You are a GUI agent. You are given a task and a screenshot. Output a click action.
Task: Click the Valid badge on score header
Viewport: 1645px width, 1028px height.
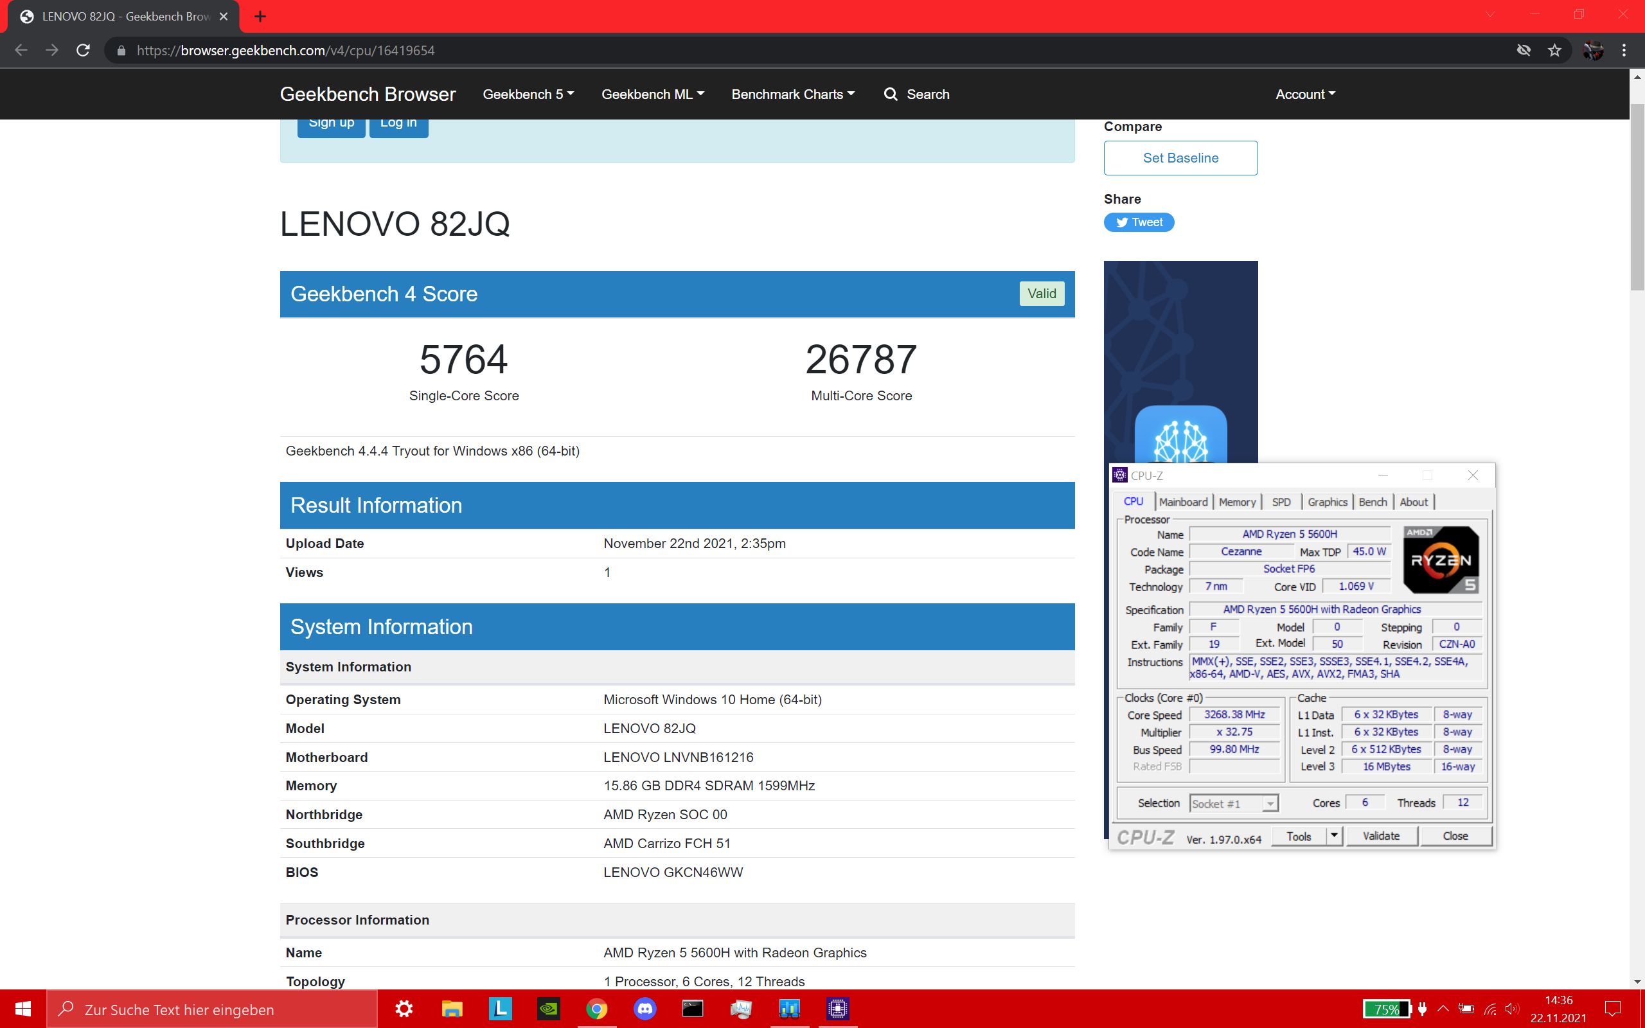[x=1042, y=294]
